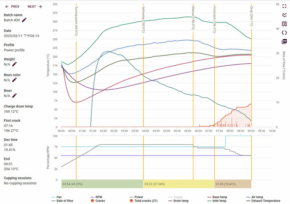Go to the previous batch with PREV

pos(12,6)
